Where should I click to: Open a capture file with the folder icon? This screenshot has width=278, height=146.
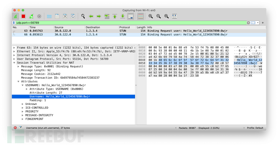point(49,16)
